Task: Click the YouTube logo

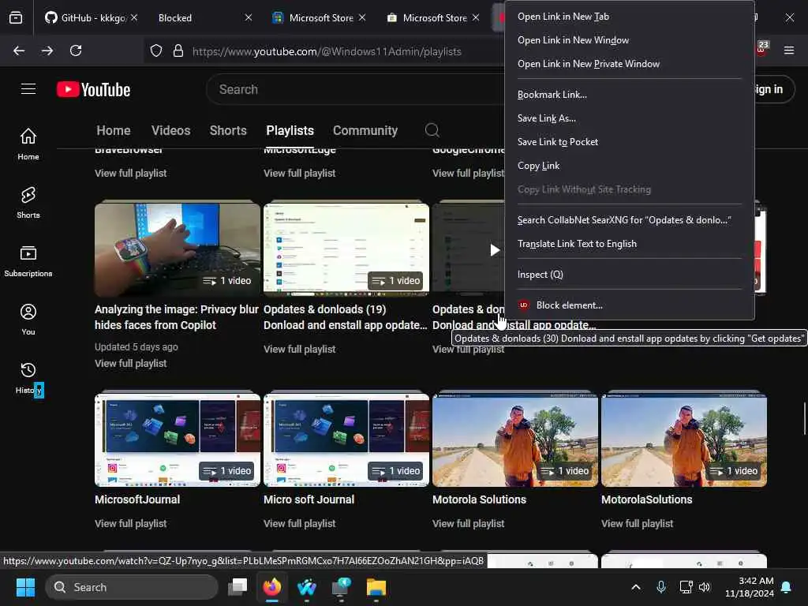Action: [93, 90]
